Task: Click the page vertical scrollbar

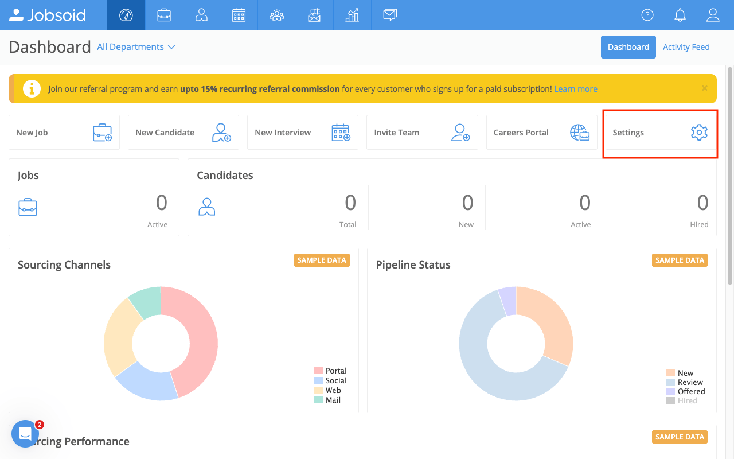Action: (x=730, y=175)
